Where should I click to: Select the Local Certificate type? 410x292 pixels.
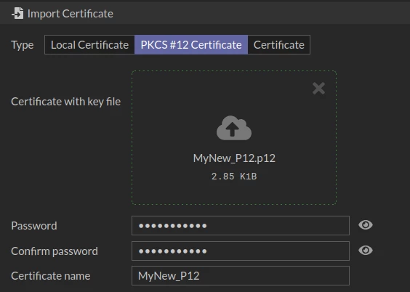tap(89, 44)
